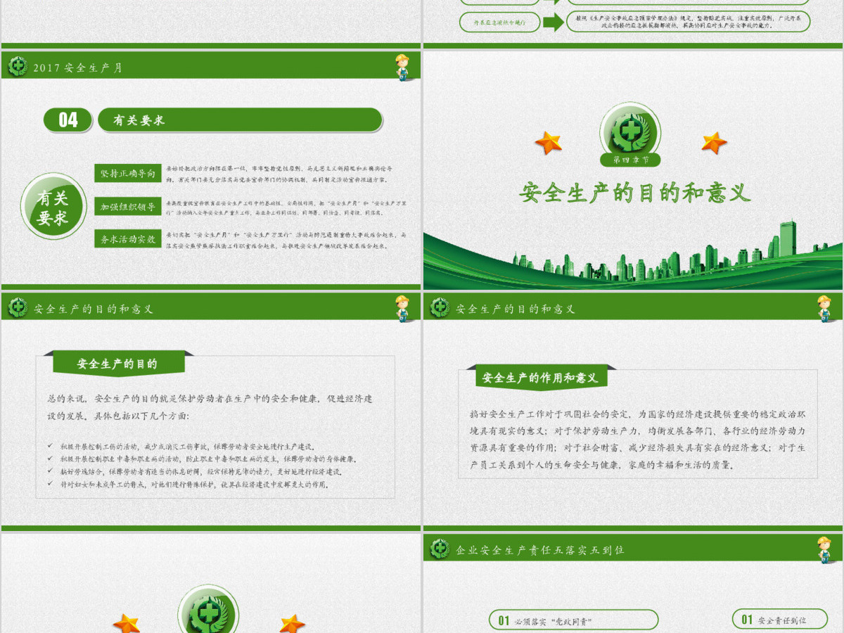Select the '01 必须落实党政同责' pill
The height and width of the screenshot is (633, 844).
coord(574,620)
